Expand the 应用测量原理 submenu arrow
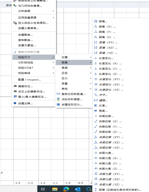 (53, 18)
